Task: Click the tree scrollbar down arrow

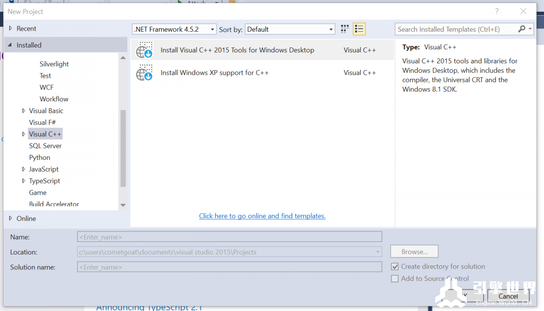Action: [x=123, y=205]
